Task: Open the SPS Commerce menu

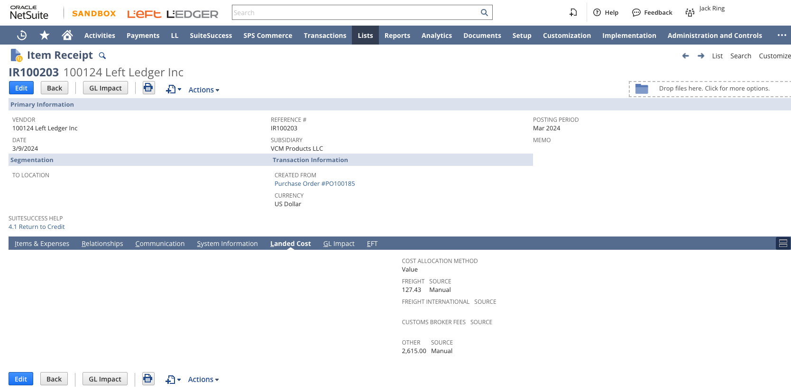Action: point(268,35)
